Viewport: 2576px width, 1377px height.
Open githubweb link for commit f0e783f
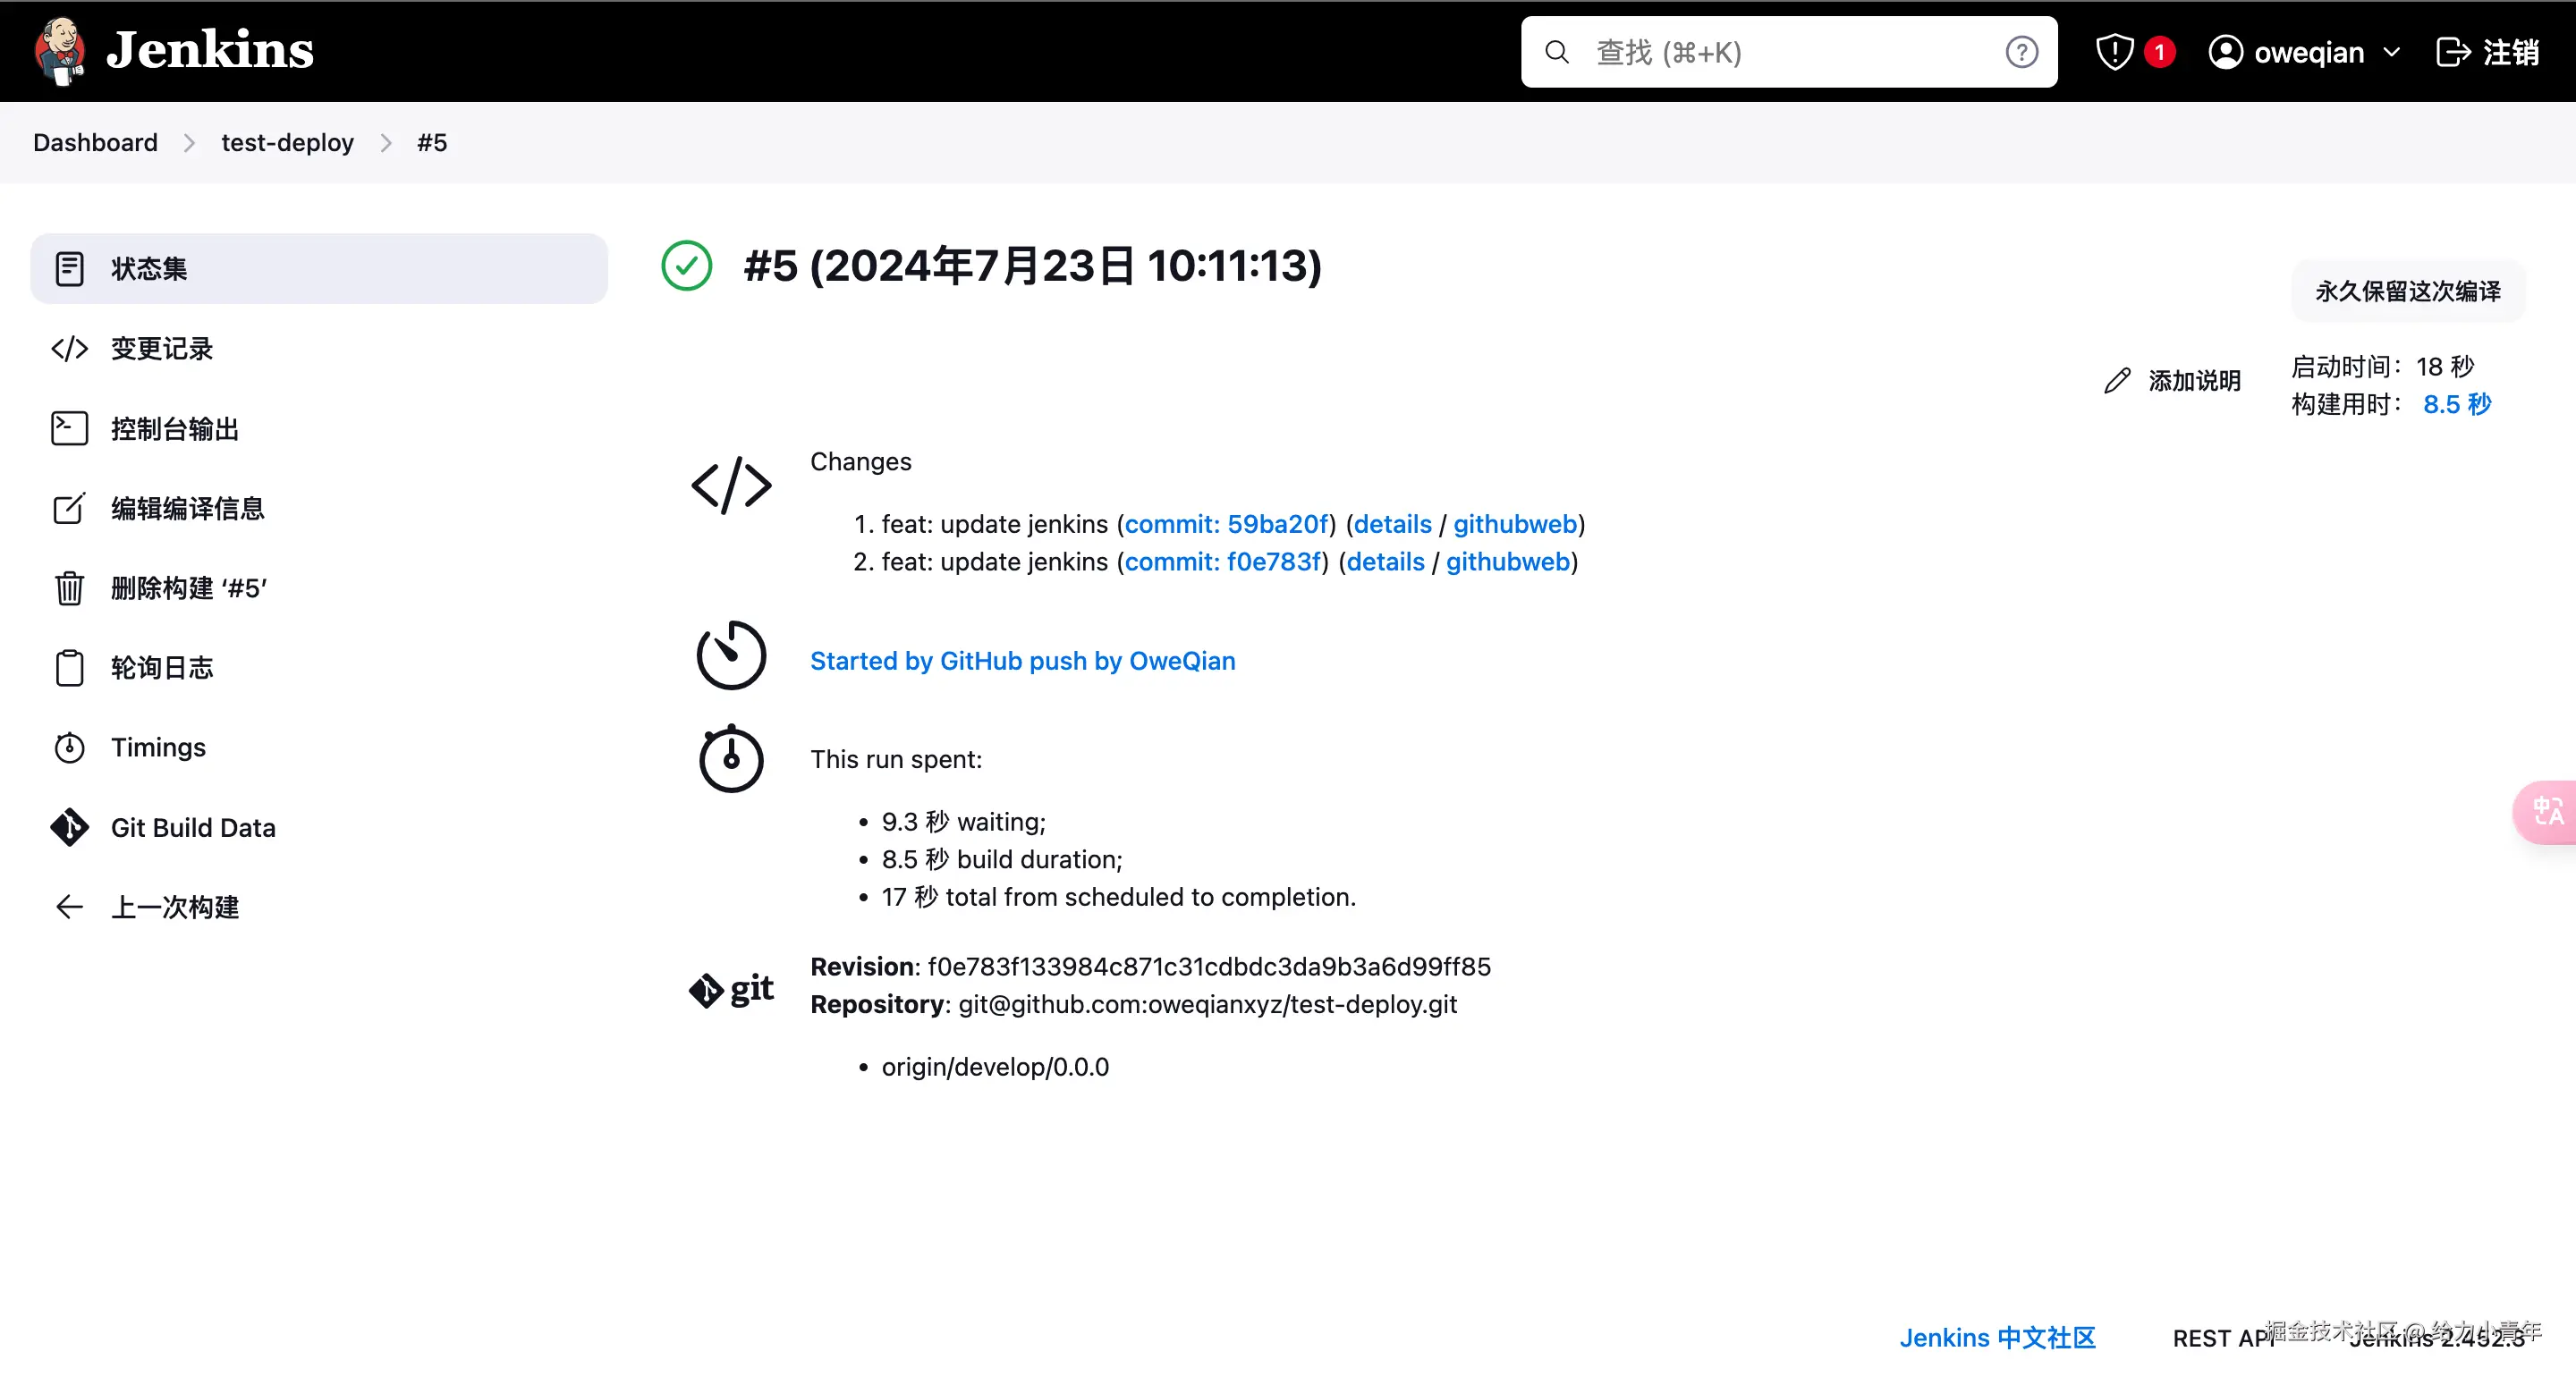[1507, 562]
